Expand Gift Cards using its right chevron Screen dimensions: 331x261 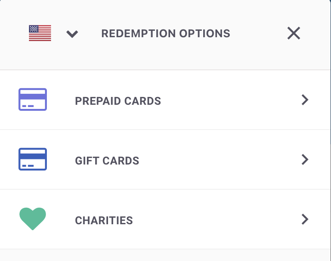tap(305, 159)
